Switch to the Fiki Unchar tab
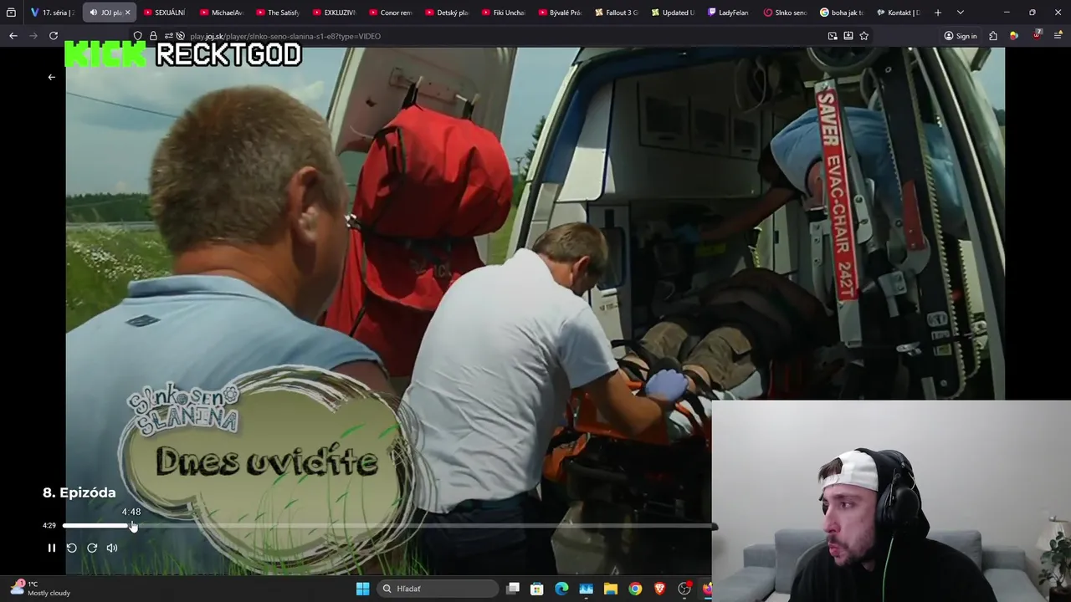 (503, 13)
